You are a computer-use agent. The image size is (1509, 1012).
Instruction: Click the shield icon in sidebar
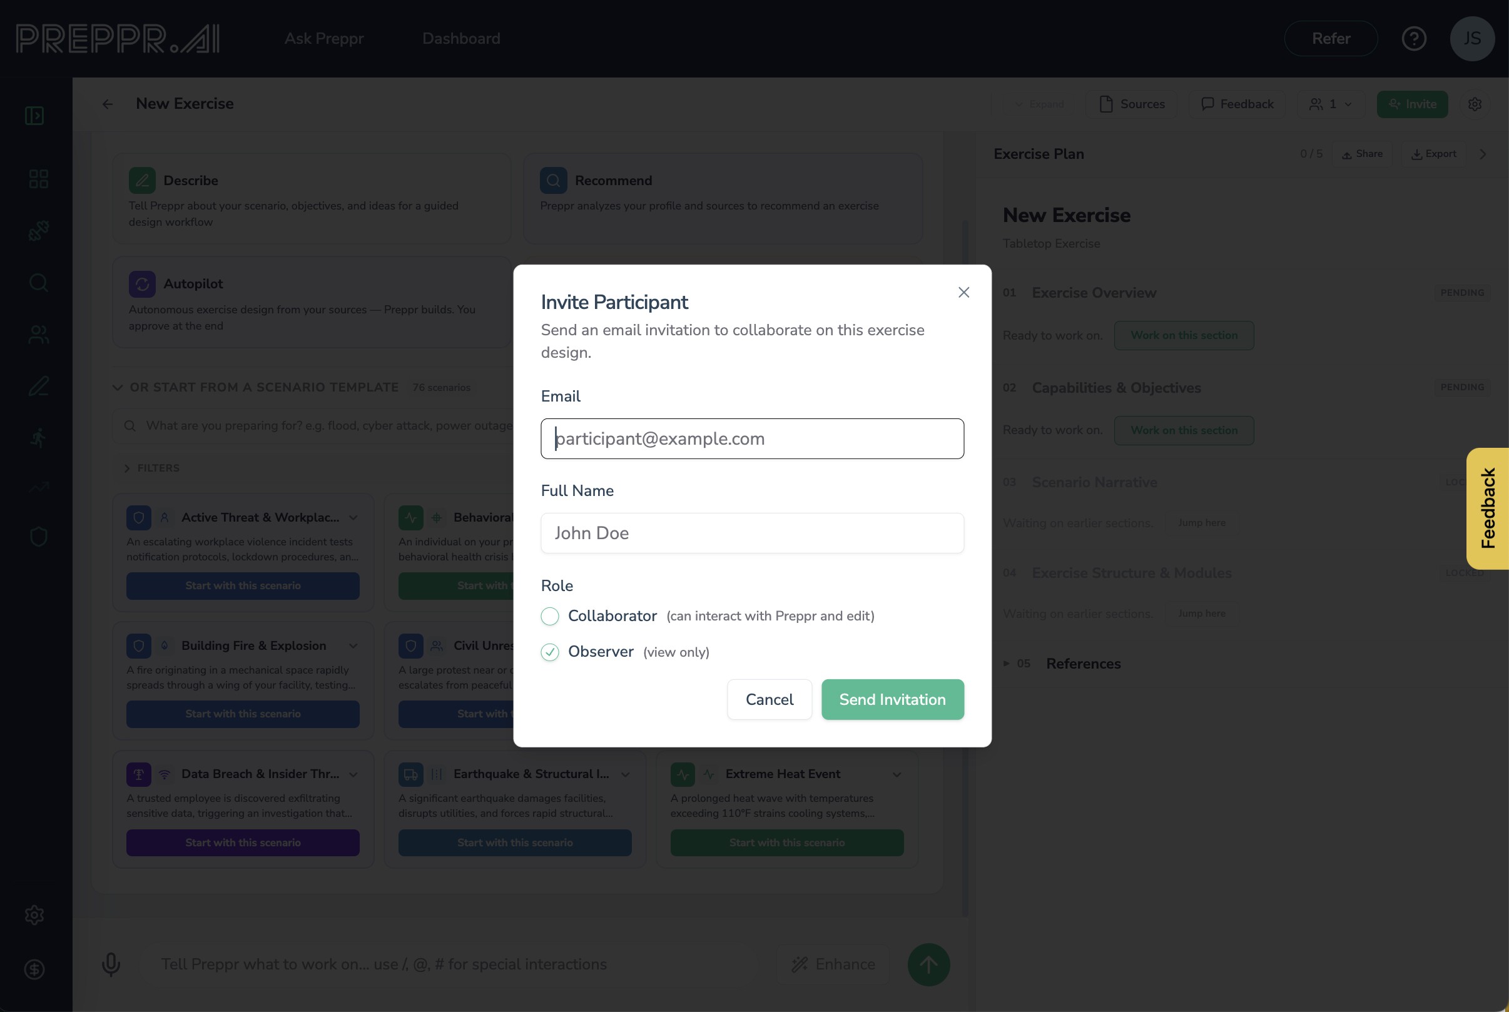39,536
